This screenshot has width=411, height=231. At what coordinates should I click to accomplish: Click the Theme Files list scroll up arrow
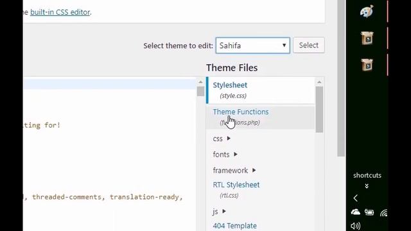coord(319,82)
